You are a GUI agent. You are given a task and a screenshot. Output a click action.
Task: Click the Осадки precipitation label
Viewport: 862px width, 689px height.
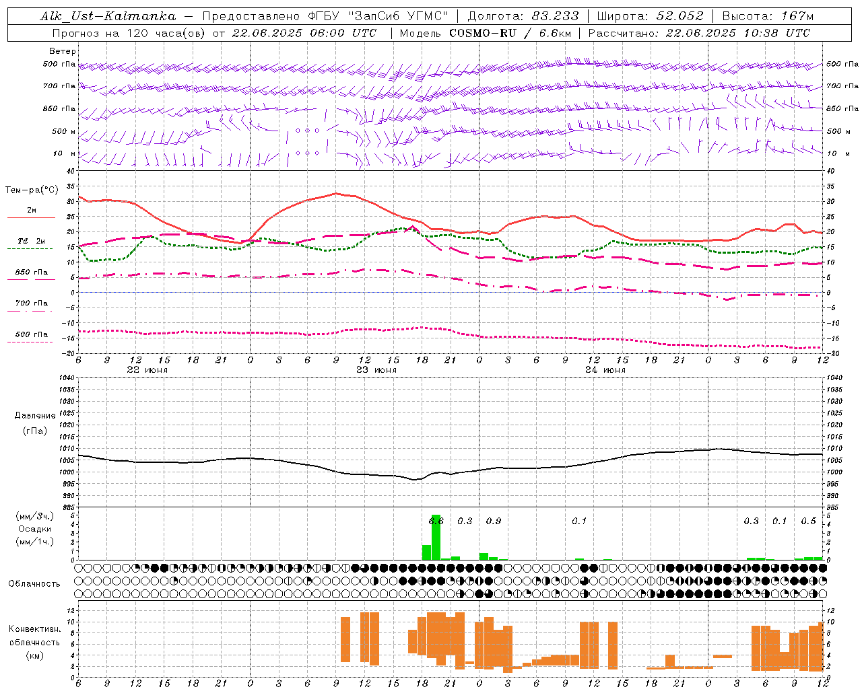[x=34, y=529]
